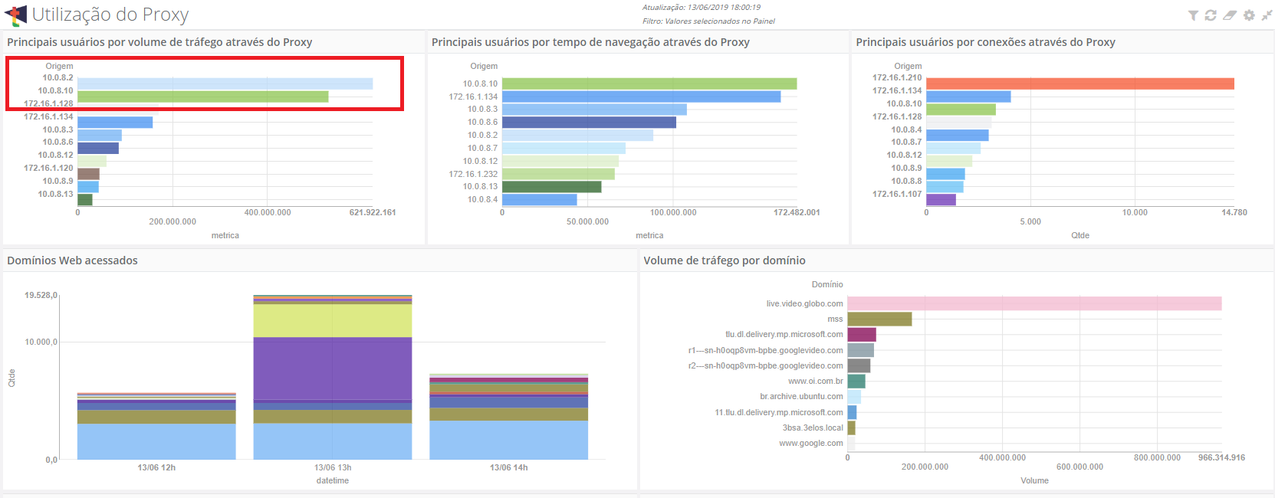This screenshot has height=498, width=1275.
Task: Click the '13/06 13h' axis label
Action: pos(333,467)
